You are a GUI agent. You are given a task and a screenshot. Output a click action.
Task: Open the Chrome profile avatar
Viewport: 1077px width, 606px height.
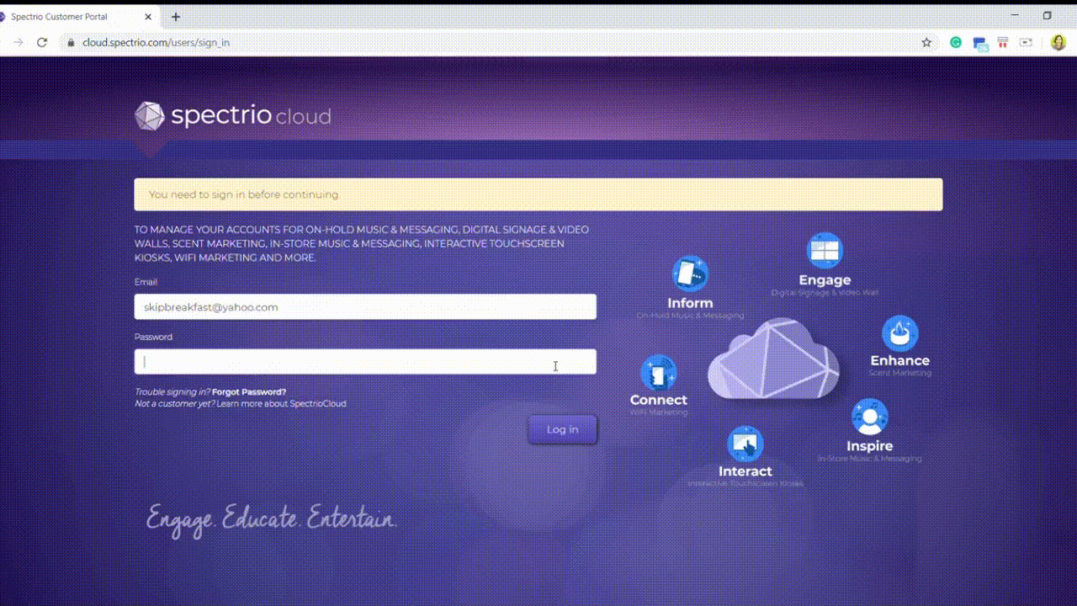(x=1058, y=42)
